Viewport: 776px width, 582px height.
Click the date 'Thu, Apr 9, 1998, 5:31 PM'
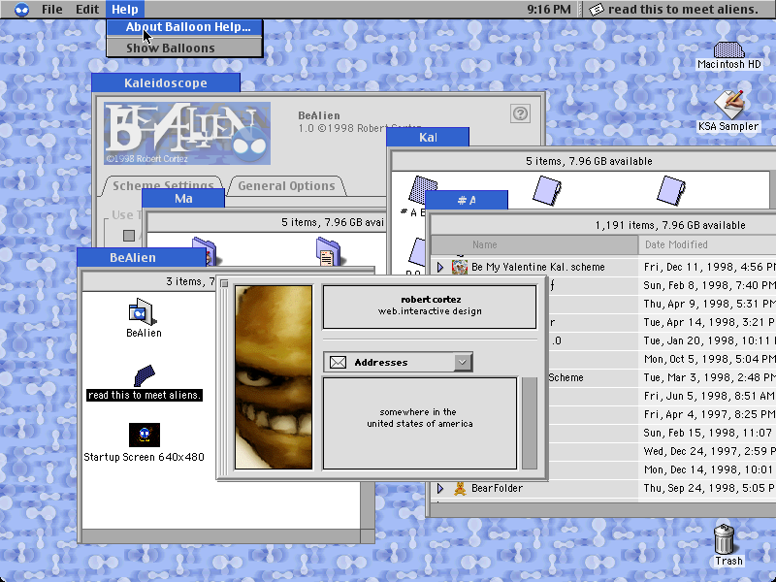pyautogui.click(x=710, y=304)
